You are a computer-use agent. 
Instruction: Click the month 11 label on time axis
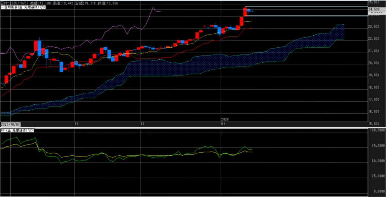tap(76, 124)
